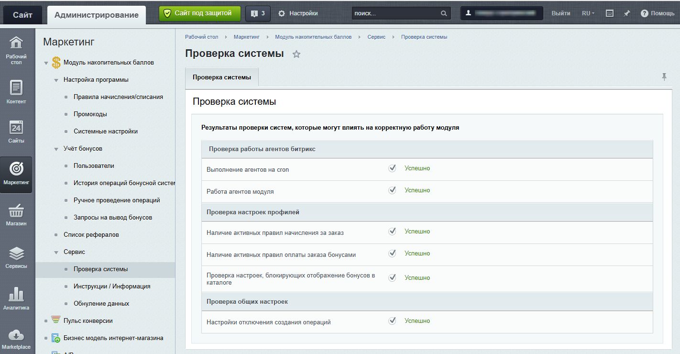Collapse Модуль накопительных баллов tree node

(x=46, y=63)
